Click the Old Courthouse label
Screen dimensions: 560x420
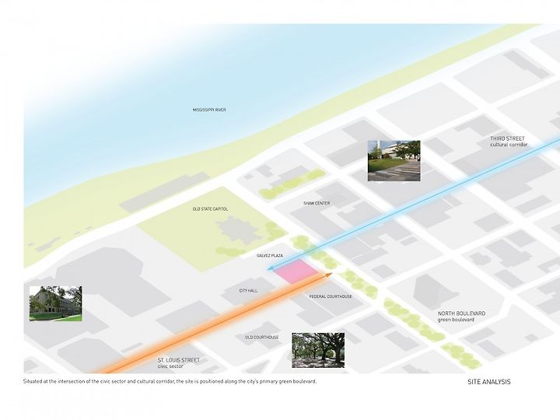pyautogui.click(x=262, y=337)
